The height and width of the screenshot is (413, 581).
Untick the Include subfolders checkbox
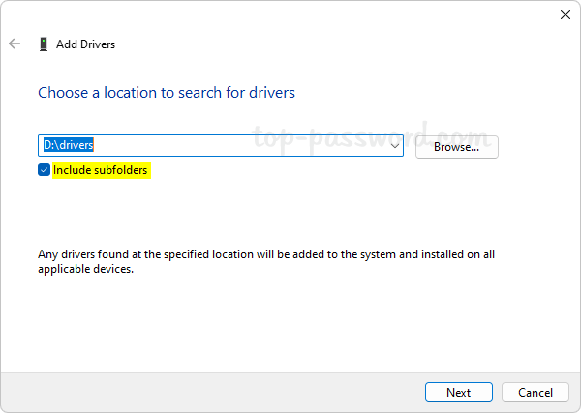(x=44, y=170)
